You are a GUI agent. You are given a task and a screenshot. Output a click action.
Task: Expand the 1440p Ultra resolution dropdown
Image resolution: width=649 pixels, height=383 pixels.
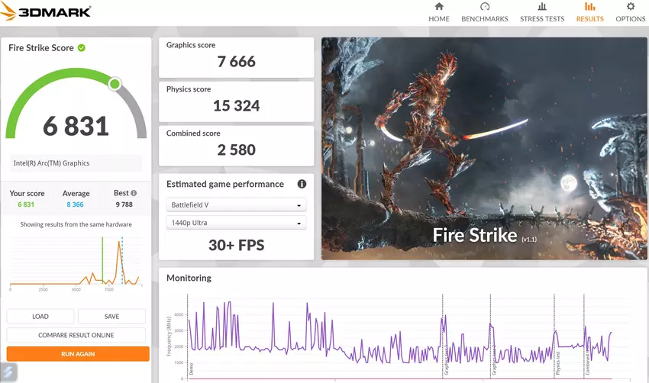coord(236,223)
